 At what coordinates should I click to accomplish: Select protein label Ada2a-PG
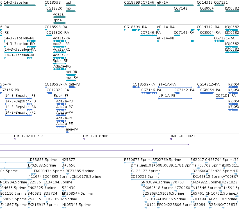(65, 118)
